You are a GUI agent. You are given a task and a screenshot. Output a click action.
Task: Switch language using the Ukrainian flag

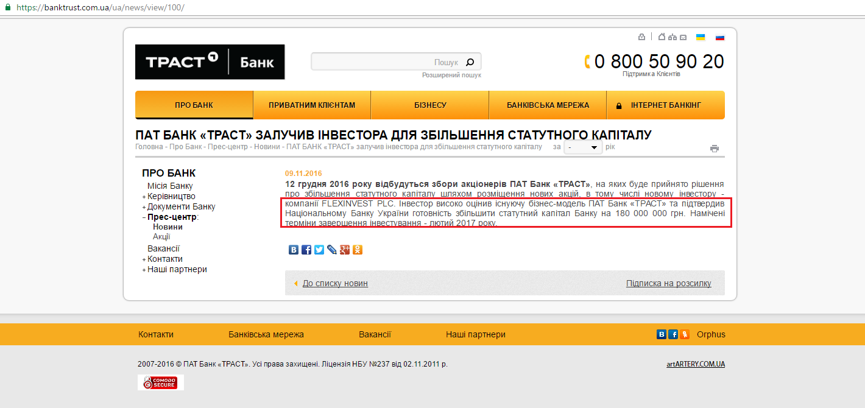[701, 37]
